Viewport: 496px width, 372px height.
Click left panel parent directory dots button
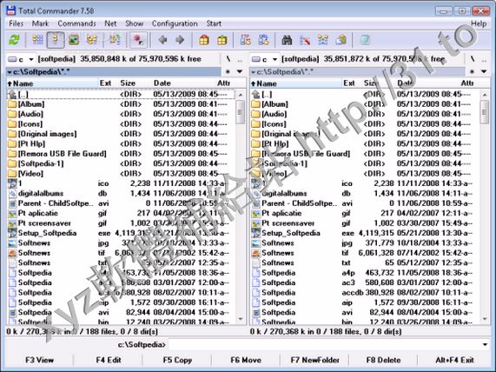pyautogui.click(x=240, y=59)
